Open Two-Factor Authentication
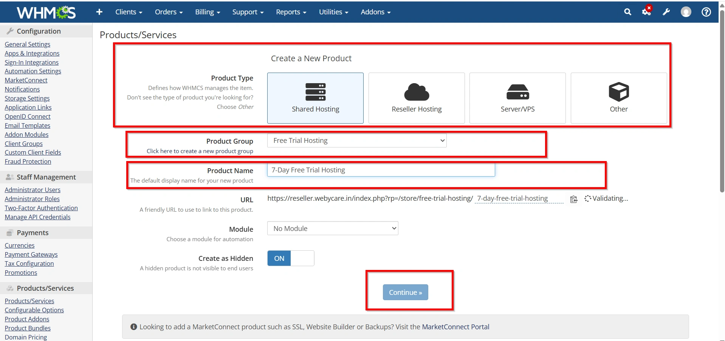725x341 pixels. pos(41,208)
